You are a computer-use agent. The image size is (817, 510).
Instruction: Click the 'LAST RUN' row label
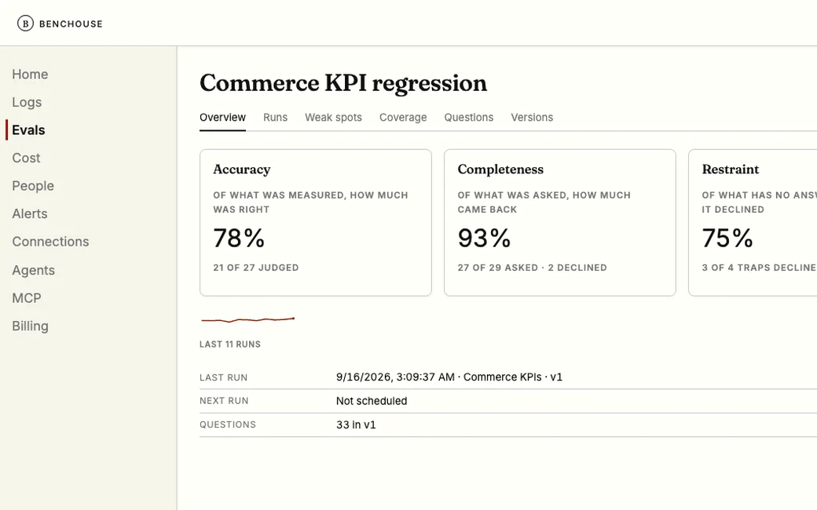coord(224,377)
